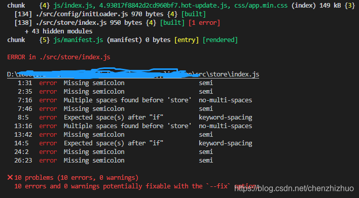
Task: Click 'Multiple spaces found' message on 13:16
Action: coord(128,126)
